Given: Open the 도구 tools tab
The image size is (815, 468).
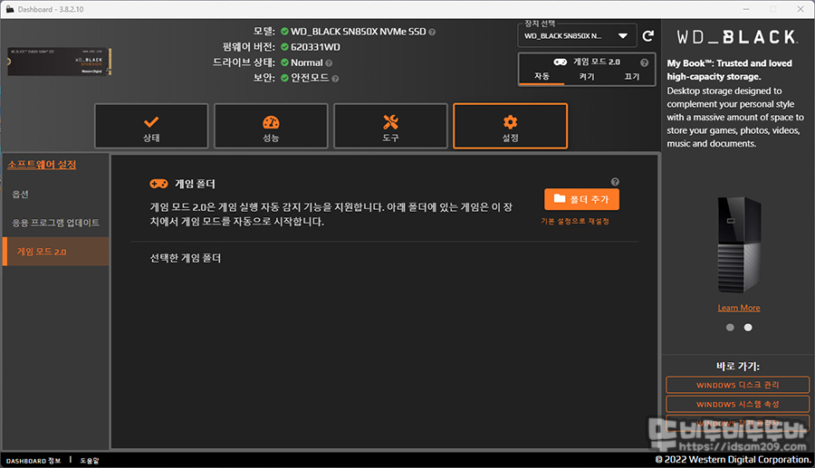Looking at the screenshot, I should coord(390,126).
